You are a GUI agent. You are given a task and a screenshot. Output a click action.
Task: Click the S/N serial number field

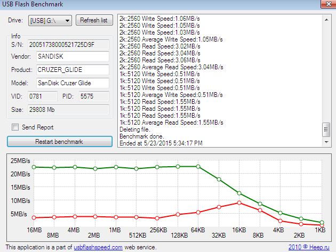pyautogui.click(x=68, y=45)
